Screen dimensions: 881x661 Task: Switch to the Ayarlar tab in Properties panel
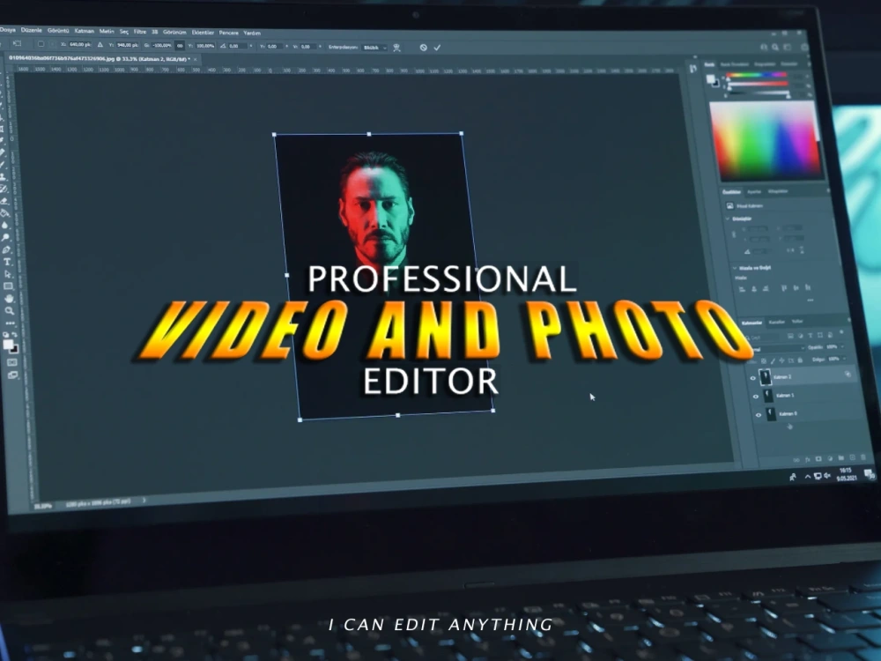click(x=754, y=191)
